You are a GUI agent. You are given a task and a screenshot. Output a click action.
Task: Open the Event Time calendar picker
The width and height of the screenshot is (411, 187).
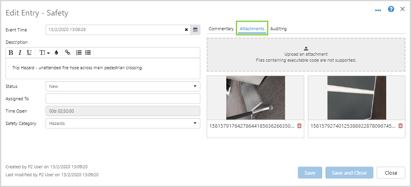point(195,30)
